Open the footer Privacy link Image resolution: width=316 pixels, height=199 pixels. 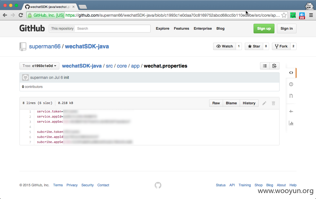click(72, 185)
